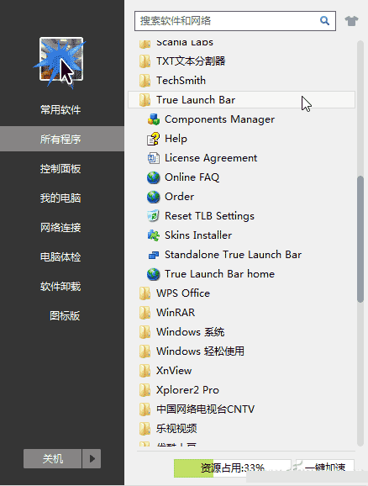This screenshot has width=368, height=486.
Task: Expand the WinRAR program group
Action: tap(241, 313)
